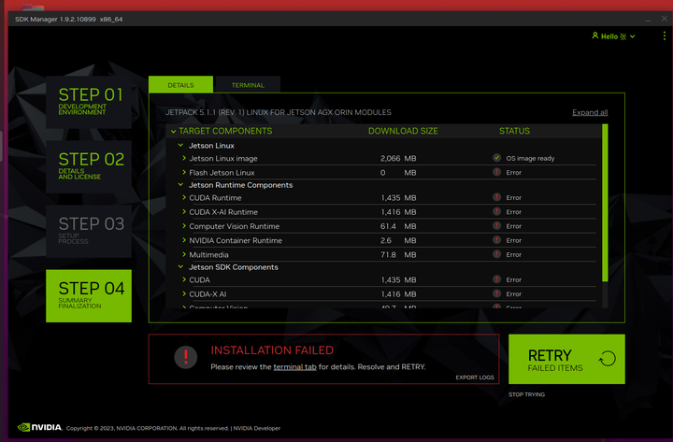
Task: Open the terminal tab link in message
Action: pyautogui.click(x=294, y=367)
